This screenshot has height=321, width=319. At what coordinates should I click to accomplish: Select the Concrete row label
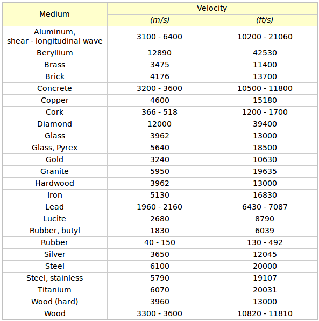54,89
